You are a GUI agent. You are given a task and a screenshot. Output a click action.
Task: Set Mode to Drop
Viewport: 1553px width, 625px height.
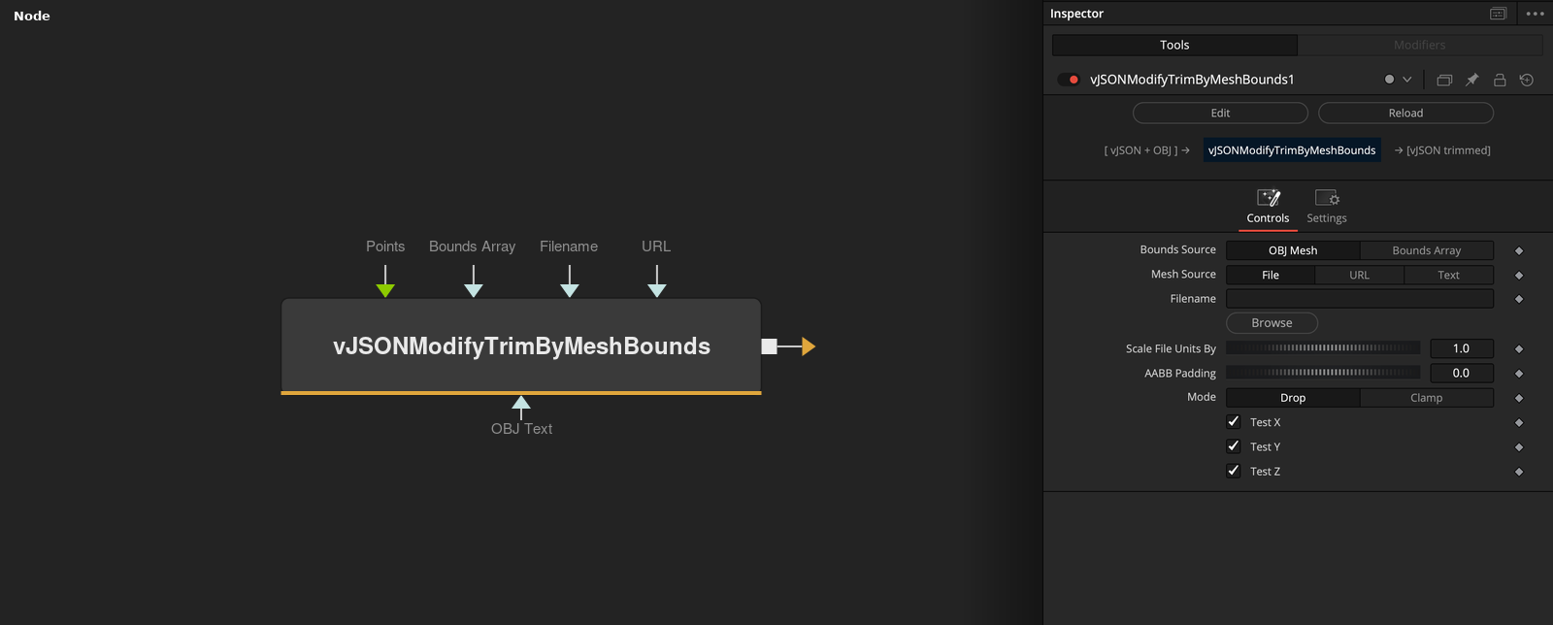point(1293,398)
